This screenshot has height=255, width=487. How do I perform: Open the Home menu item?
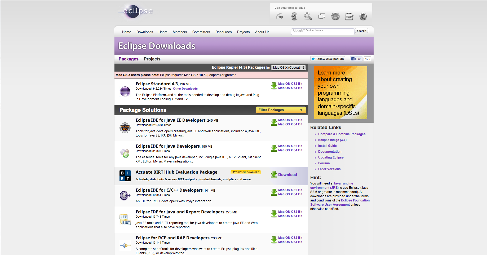pos(127,32)
